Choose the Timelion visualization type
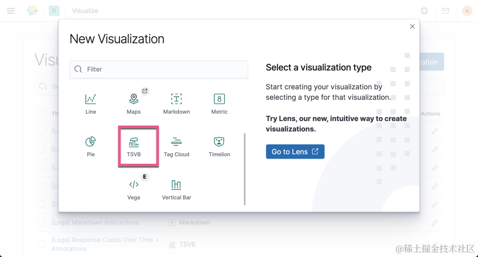The width and height of the screenshot is (478, 257). (219, 147)
